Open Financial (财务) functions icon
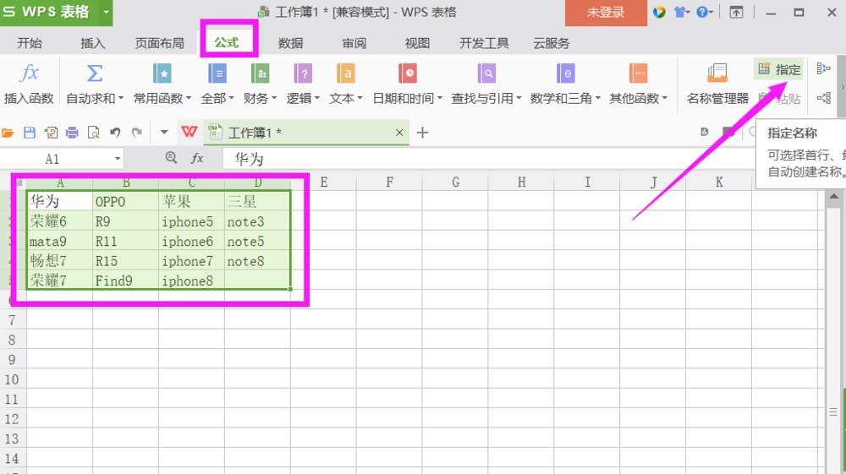The image size is (846, 474). (260, 74)
